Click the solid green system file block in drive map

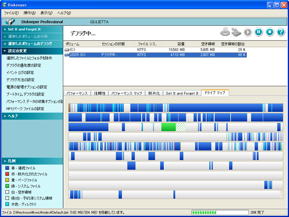(169, 127)
